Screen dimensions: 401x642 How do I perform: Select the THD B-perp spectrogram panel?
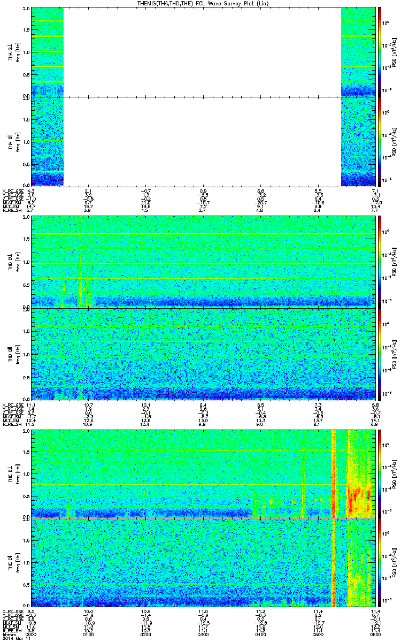[x=203, y=262]
